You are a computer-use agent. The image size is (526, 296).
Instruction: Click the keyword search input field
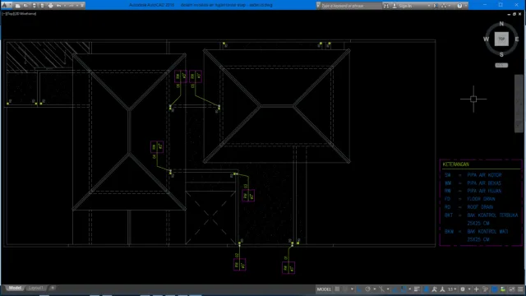point(351,6)
